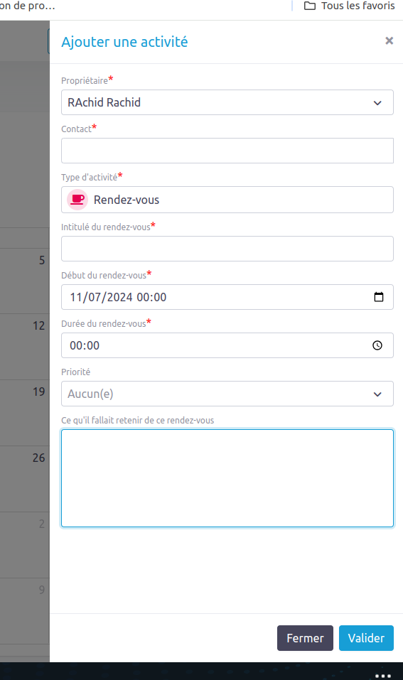Select day 26 in background calendar

[38, 458]
